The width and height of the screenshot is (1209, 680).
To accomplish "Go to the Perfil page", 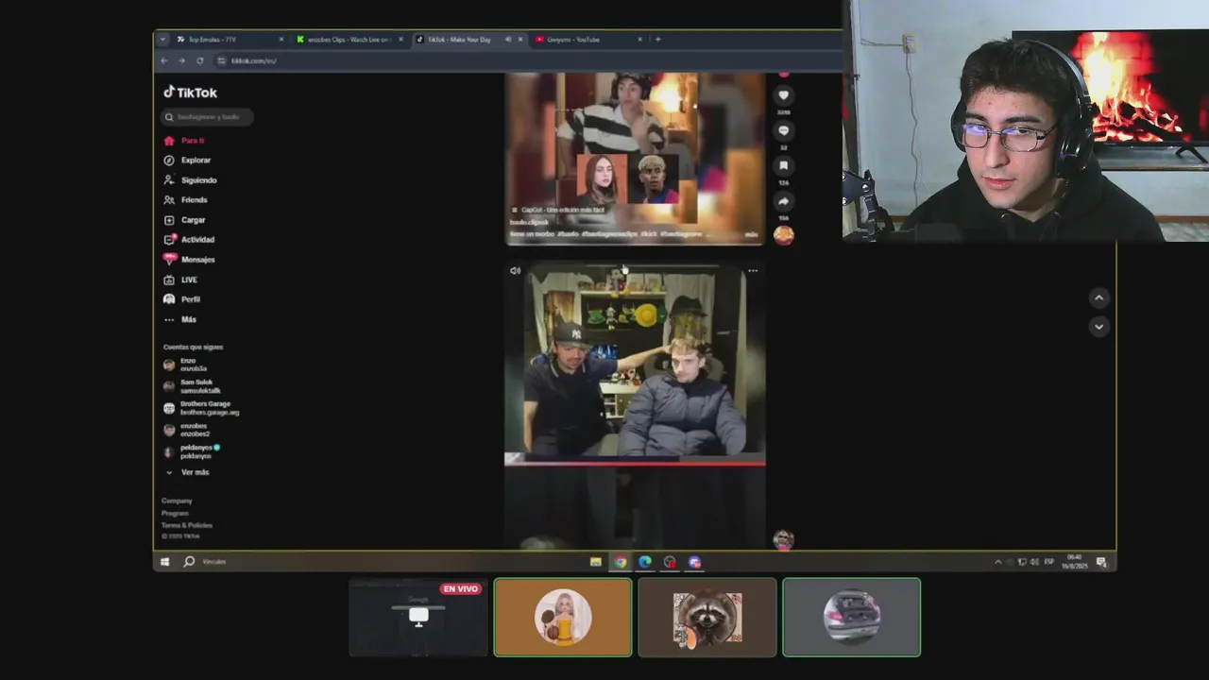I will (181, 299).
